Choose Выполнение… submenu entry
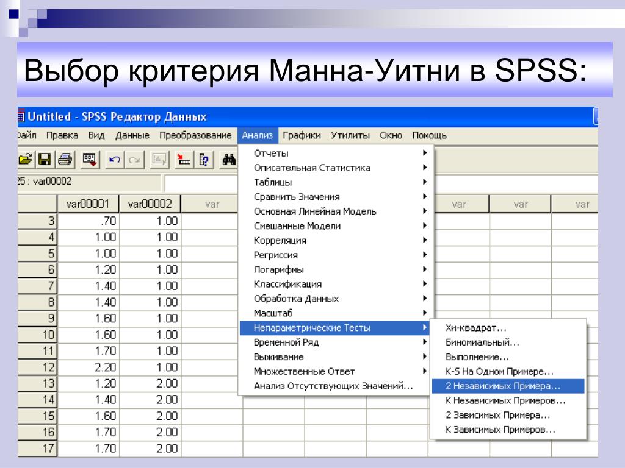 [x=508, y=357]
